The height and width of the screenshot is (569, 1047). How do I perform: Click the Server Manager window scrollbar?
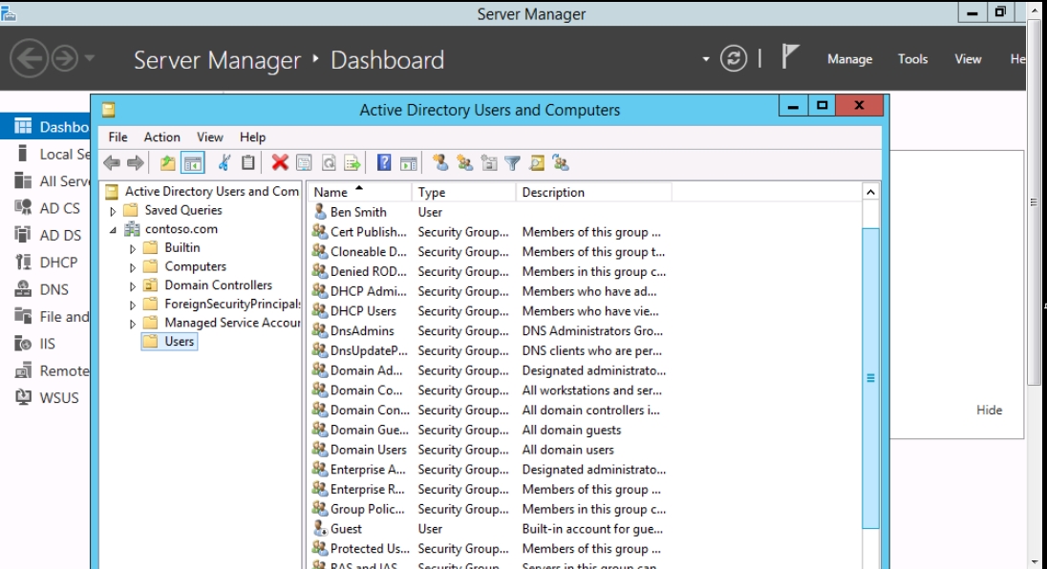coord(1034,202)
